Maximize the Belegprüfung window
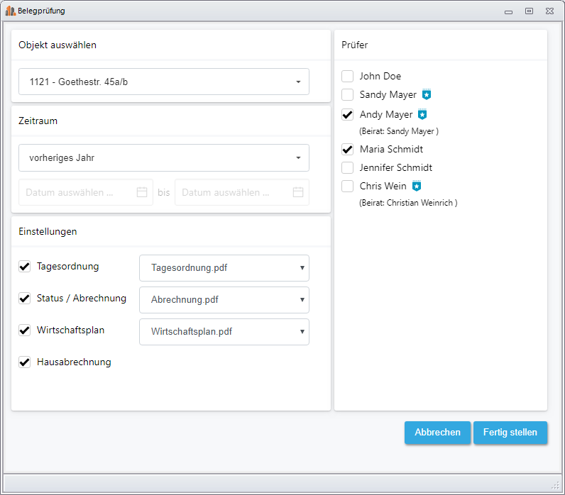565x495 pixels. (x=529, y=11)
